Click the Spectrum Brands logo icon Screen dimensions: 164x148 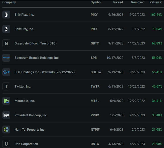tap(6, 58)
